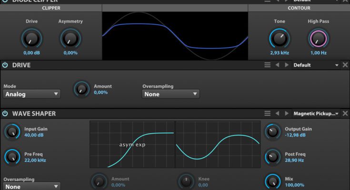Viewport: 350px width, 190px height.
Task: Open the Analog mode dropdown
Action: pos(32,94)
